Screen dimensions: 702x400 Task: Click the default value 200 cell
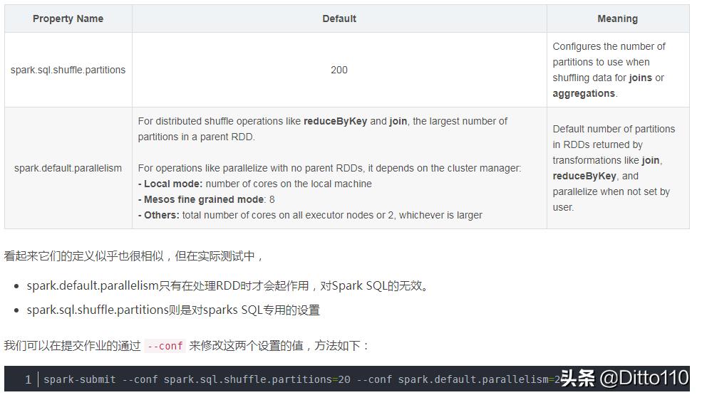click(339, 70)
